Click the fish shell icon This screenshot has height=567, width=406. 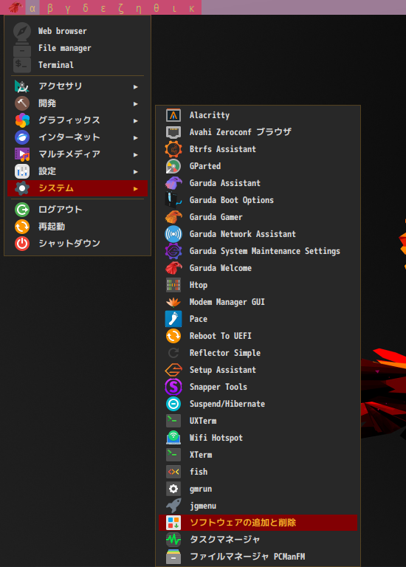pyautogui.click(x=173, y=472)
